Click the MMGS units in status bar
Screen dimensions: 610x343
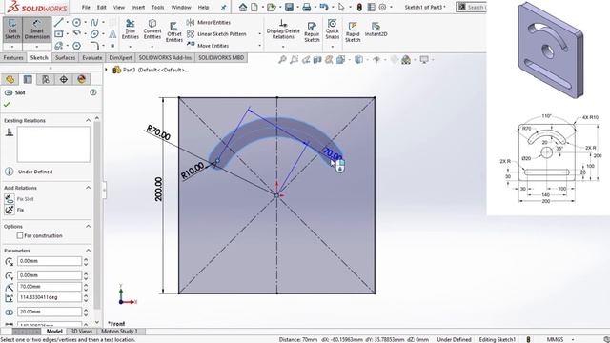click(x=555, y=339)
